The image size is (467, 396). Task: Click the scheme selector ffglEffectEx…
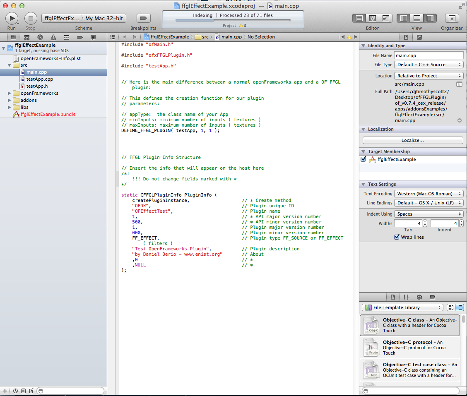click(62, 18)
